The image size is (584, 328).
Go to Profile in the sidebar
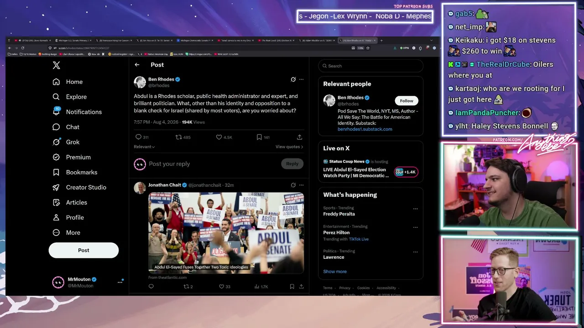[x=68, y=217]
